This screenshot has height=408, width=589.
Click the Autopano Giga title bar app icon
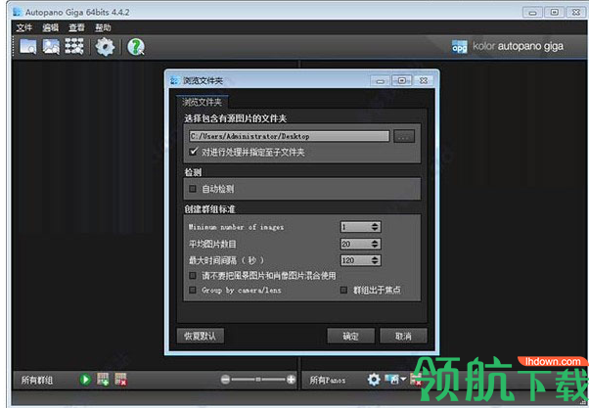[x=18, y=12]
